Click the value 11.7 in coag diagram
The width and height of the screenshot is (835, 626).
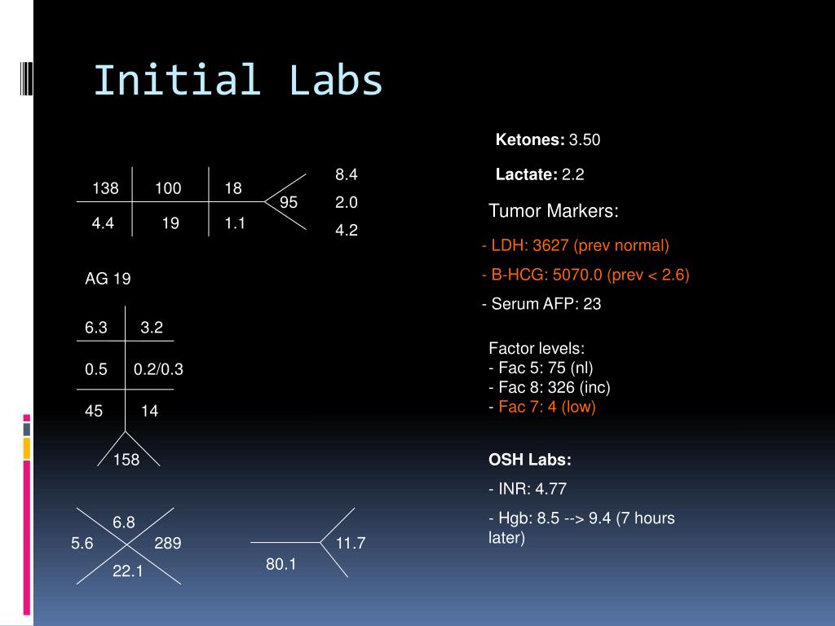pyautogui.click(x=351, y=543)
